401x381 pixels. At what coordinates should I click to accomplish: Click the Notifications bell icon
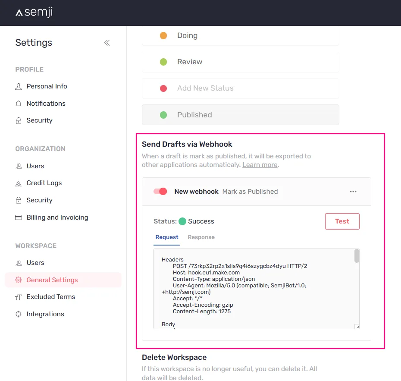[19, 104]
